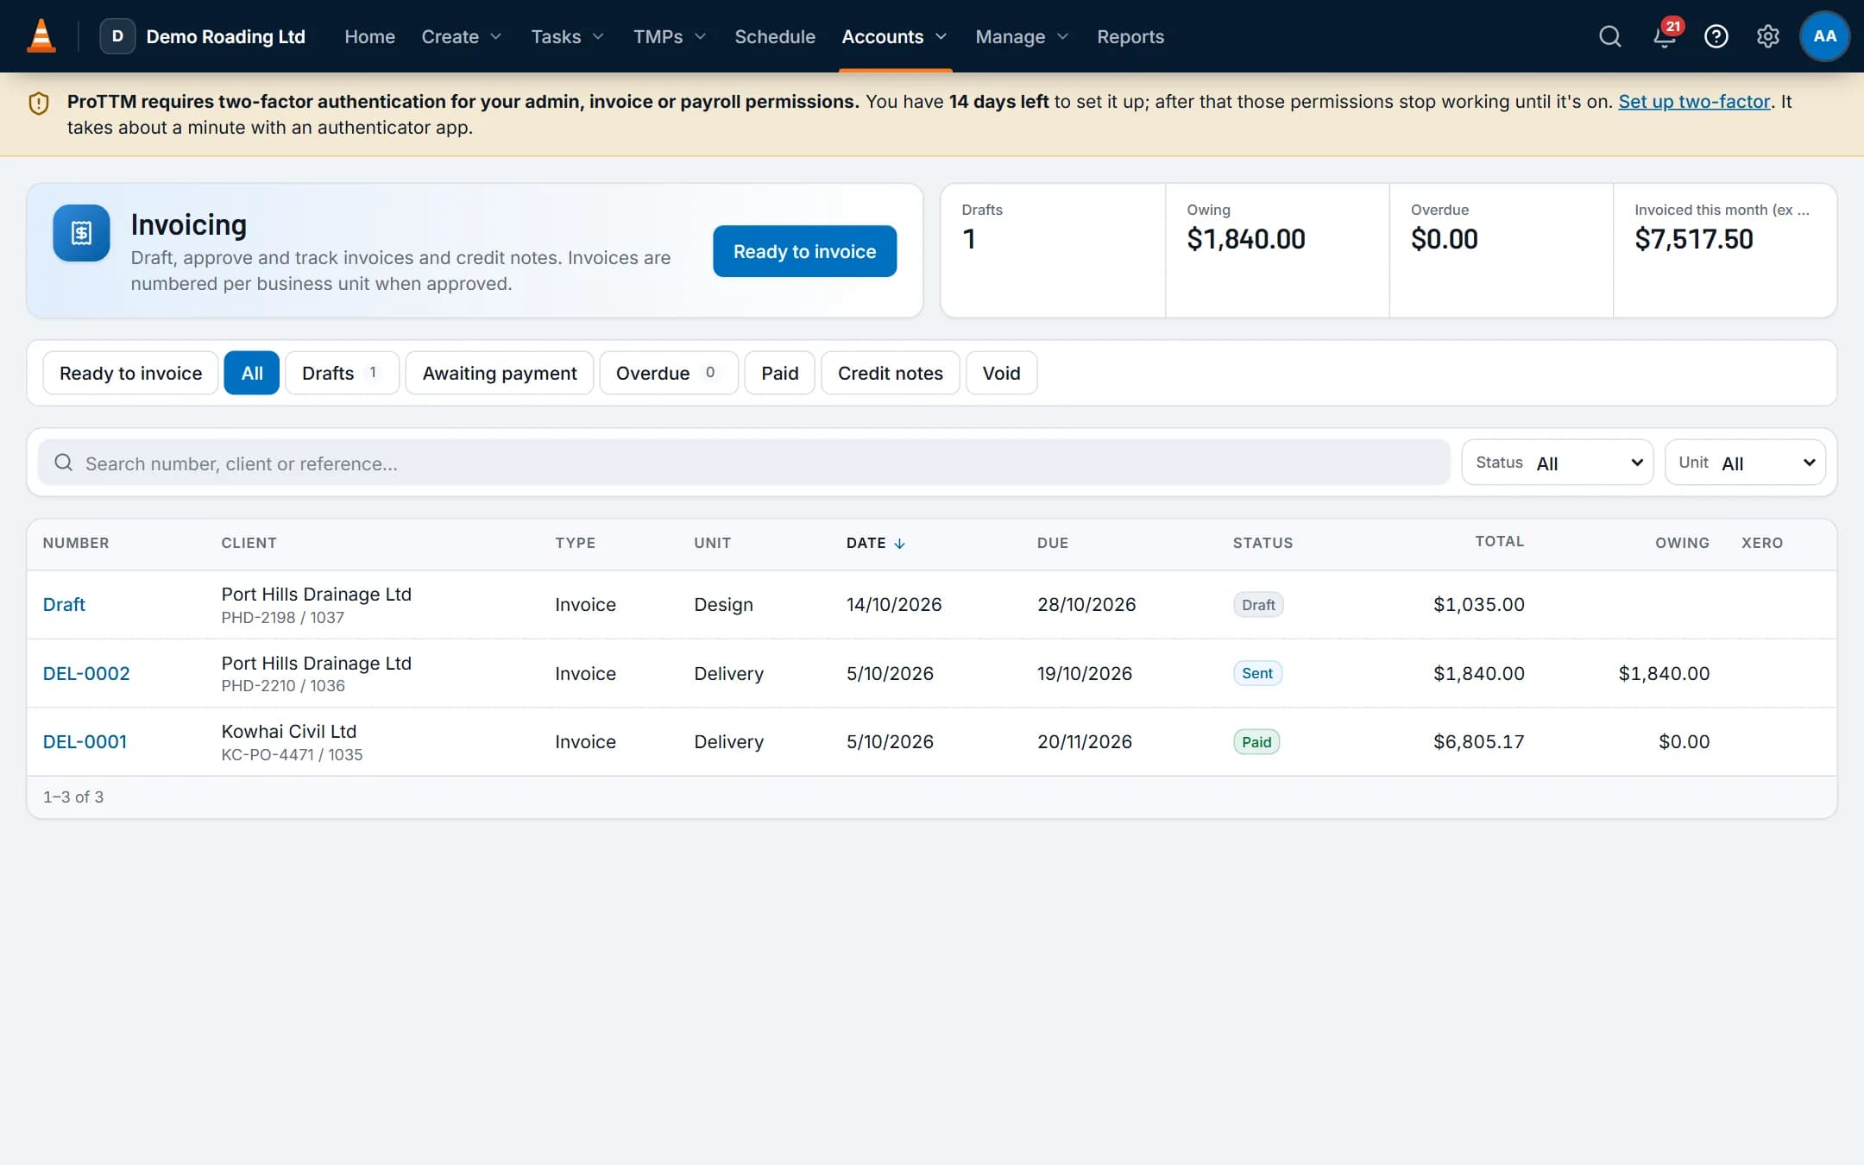
Task: Expand the Manage menu
Action: tap(1023, 36)
